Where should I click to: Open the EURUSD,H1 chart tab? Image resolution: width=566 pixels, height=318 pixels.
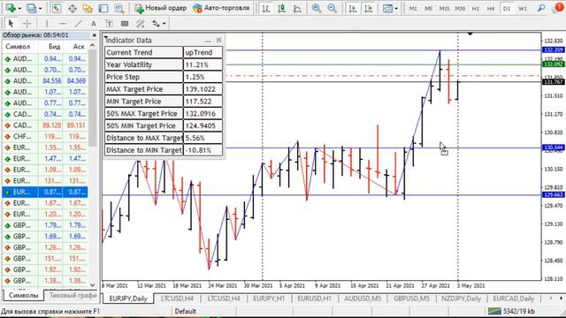[x=314, y=299]
